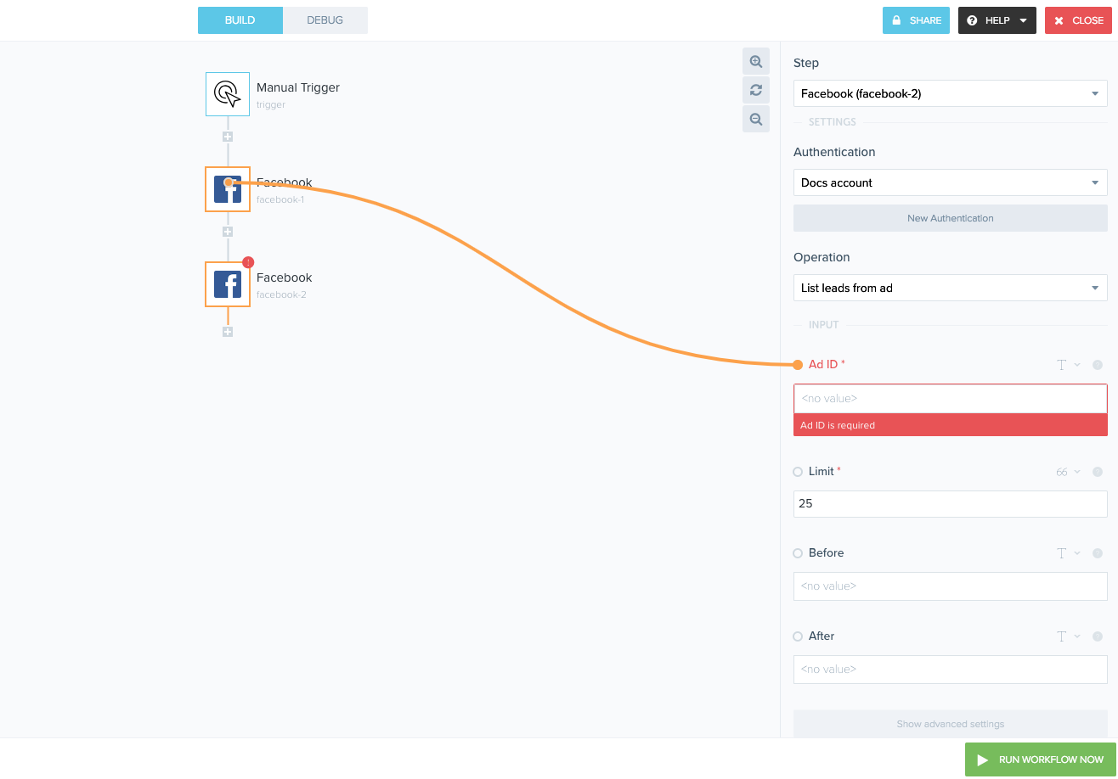This screenshot has width=1118, height=779.
Task: Select the facebook-1 step icon
Action: pos(228,189)
